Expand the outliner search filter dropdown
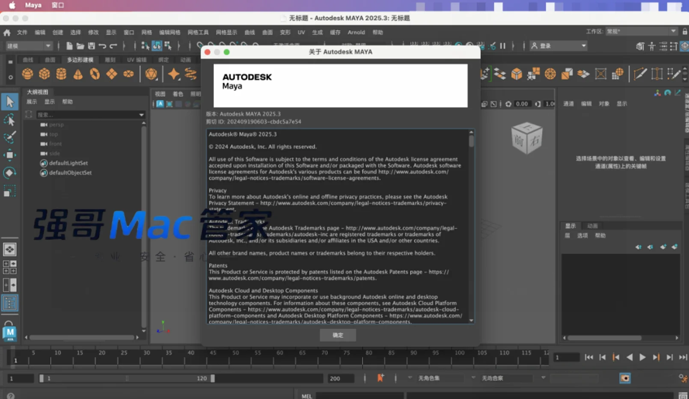Viewport: 689px width, 399px height. click(141, 115)
